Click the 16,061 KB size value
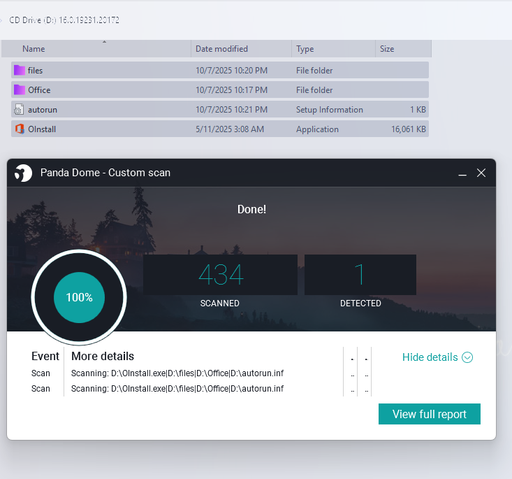Viewport: 512px width, 479px height. (x=409, y=129)
